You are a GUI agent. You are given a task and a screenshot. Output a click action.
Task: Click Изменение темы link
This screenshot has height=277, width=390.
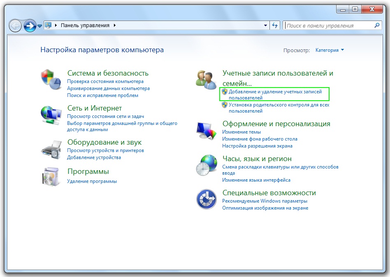tap(241, 132)
